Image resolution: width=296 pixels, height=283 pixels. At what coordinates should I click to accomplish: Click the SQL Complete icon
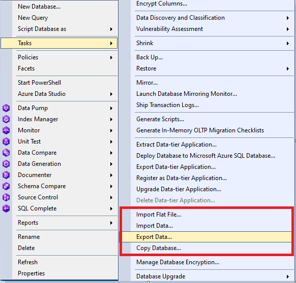(x=6, y=208)
